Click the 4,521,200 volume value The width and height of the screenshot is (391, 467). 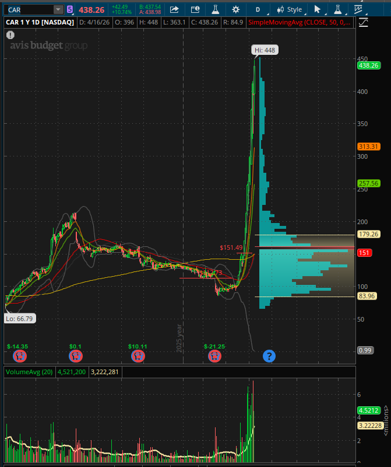[71, 372]
